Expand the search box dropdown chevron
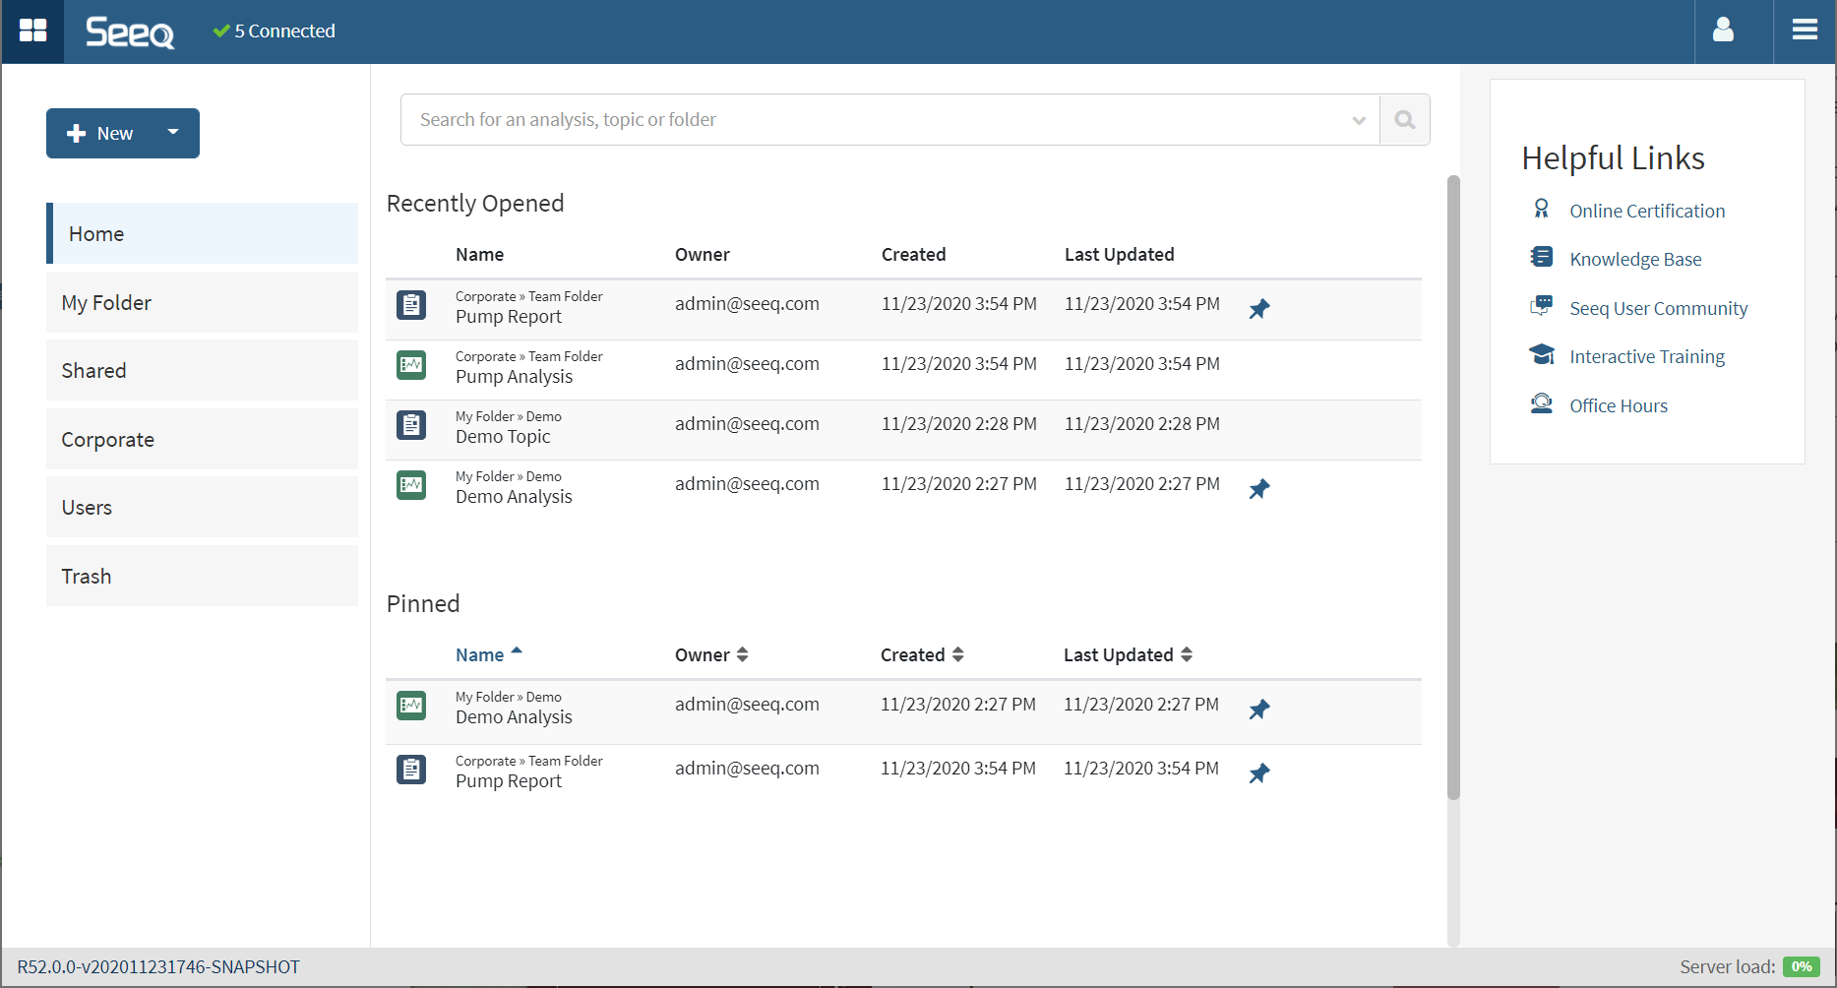The image size is (1837, 988). [x=1359, y=120]
